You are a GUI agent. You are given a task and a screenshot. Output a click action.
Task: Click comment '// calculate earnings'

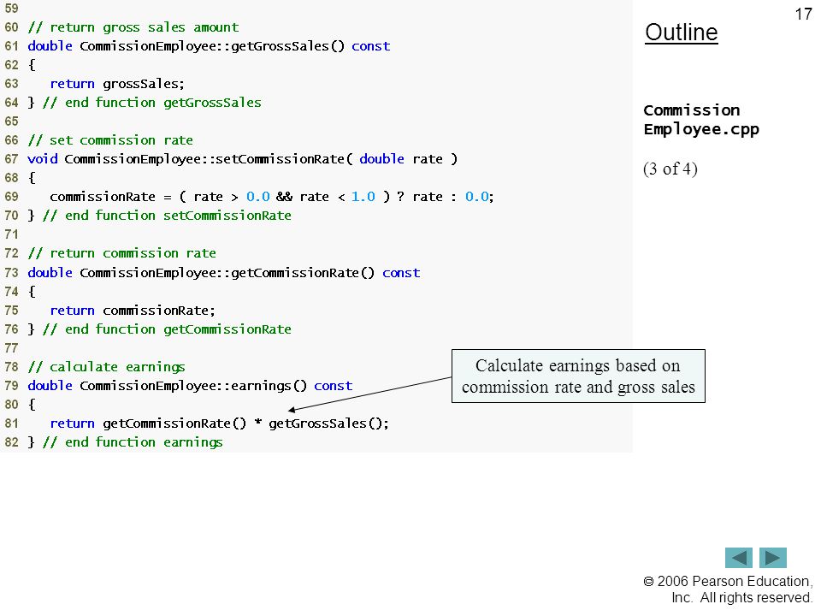pos(106,367)
